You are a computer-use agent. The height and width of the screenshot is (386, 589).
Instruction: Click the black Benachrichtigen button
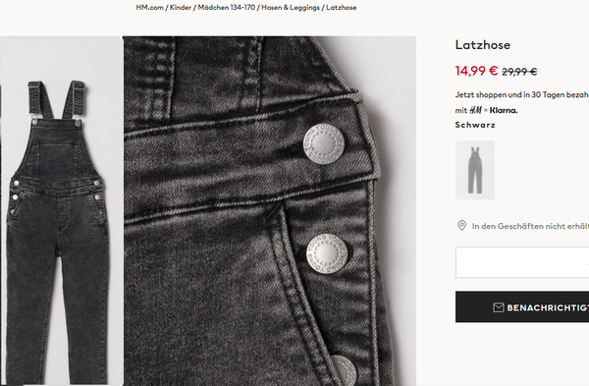click(522, 306)
